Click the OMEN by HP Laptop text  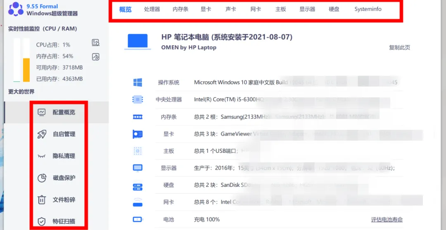click(x=189, y=47)
